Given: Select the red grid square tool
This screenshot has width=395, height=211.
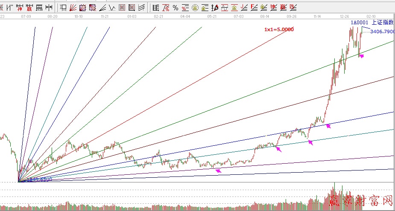Looking at the screenshot, I should pos(122,7).
